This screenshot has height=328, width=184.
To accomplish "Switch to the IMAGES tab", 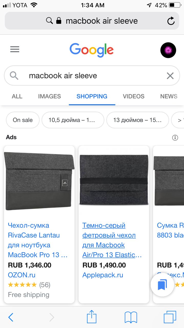I will (49, 96).
